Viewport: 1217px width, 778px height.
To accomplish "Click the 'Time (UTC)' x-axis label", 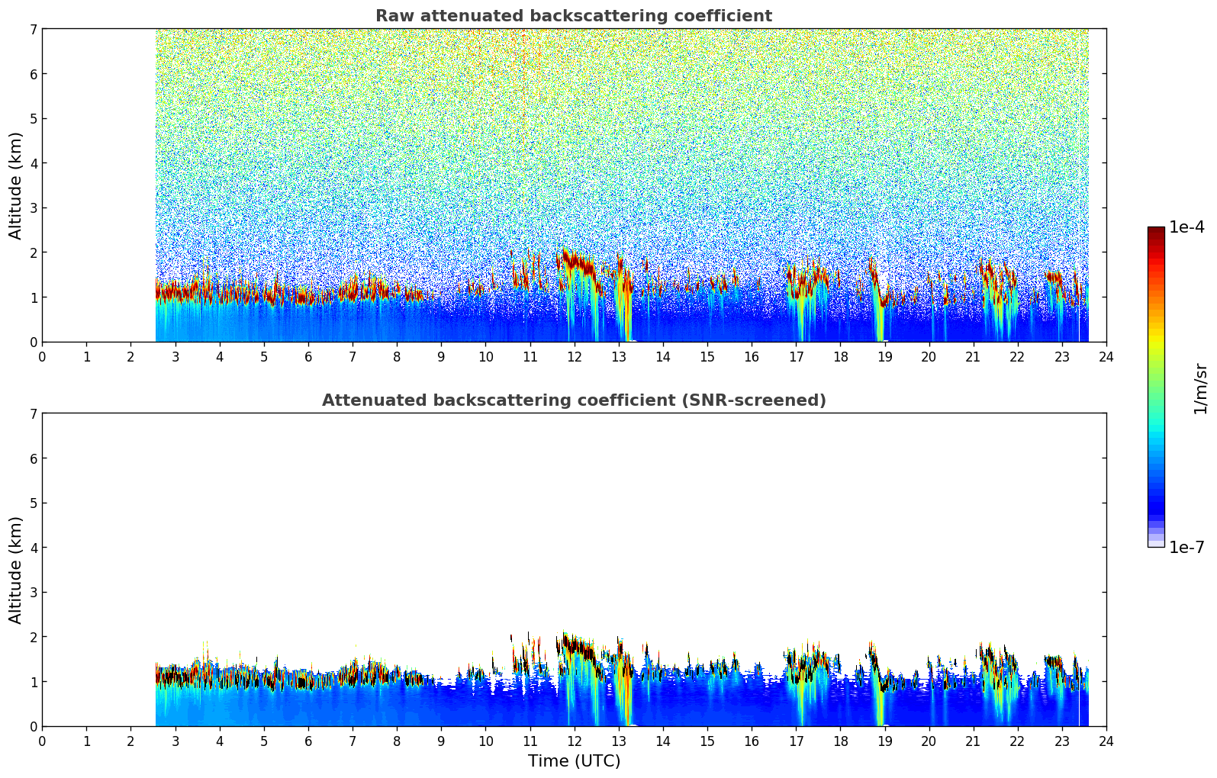I will 574,761.
